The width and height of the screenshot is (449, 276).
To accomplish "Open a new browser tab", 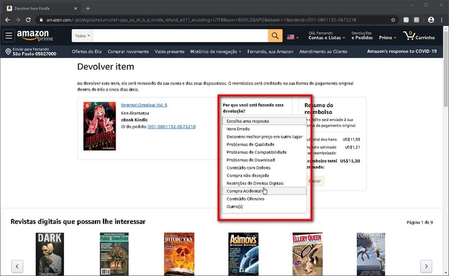I will point(88,8).
